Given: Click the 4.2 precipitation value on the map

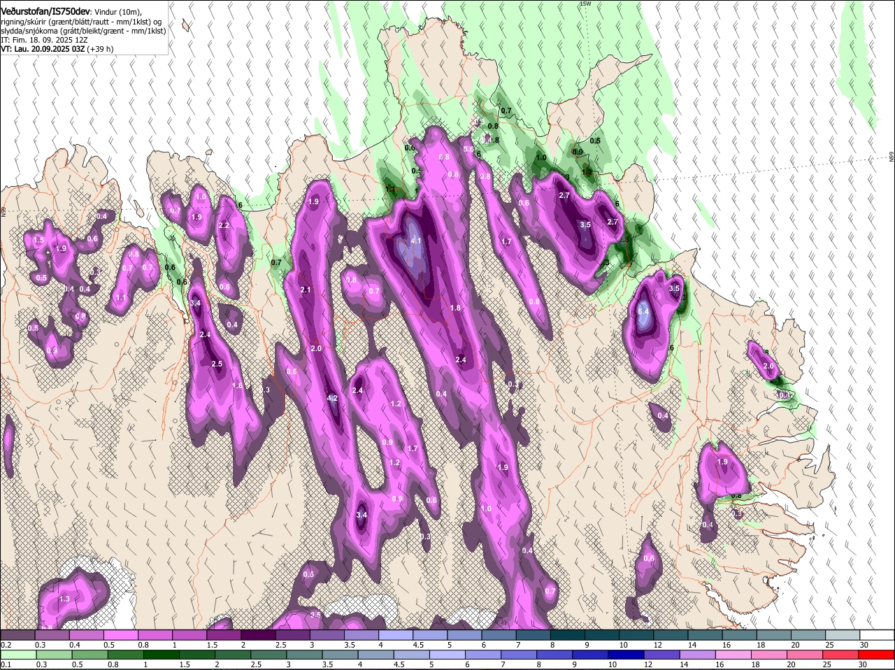Looking at the screenshot, I should [x=332, y=399].
